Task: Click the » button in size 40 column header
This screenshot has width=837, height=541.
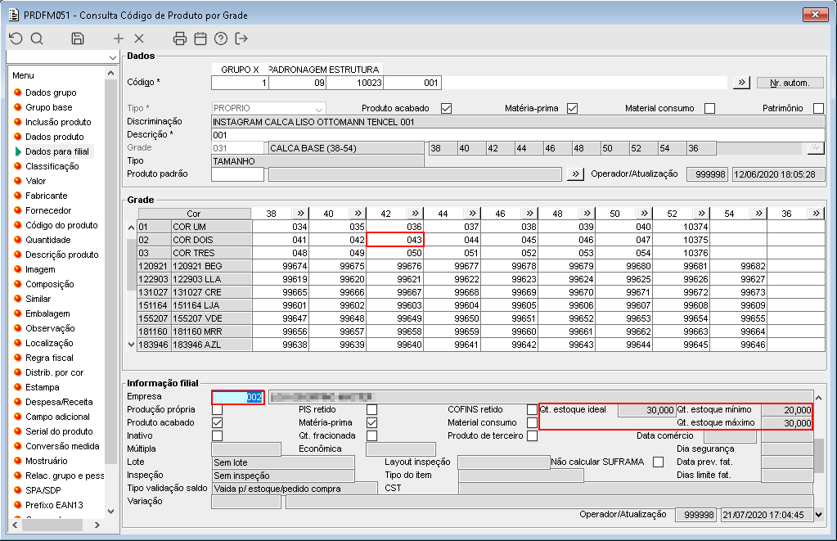Action: pos(358,213)
